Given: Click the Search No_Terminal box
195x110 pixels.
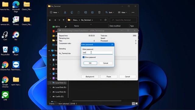Looking at the screenshot, I should (x=123, y=20).
